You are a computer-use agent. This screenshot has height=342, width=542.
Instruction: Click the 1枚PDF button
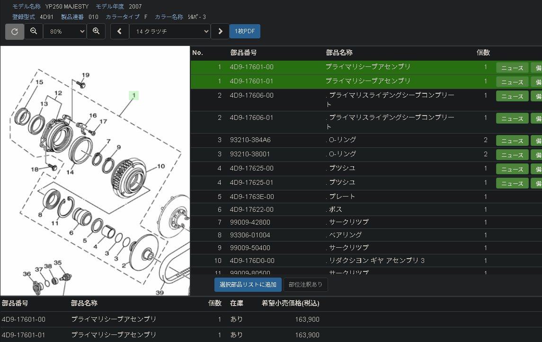point(245,31)
